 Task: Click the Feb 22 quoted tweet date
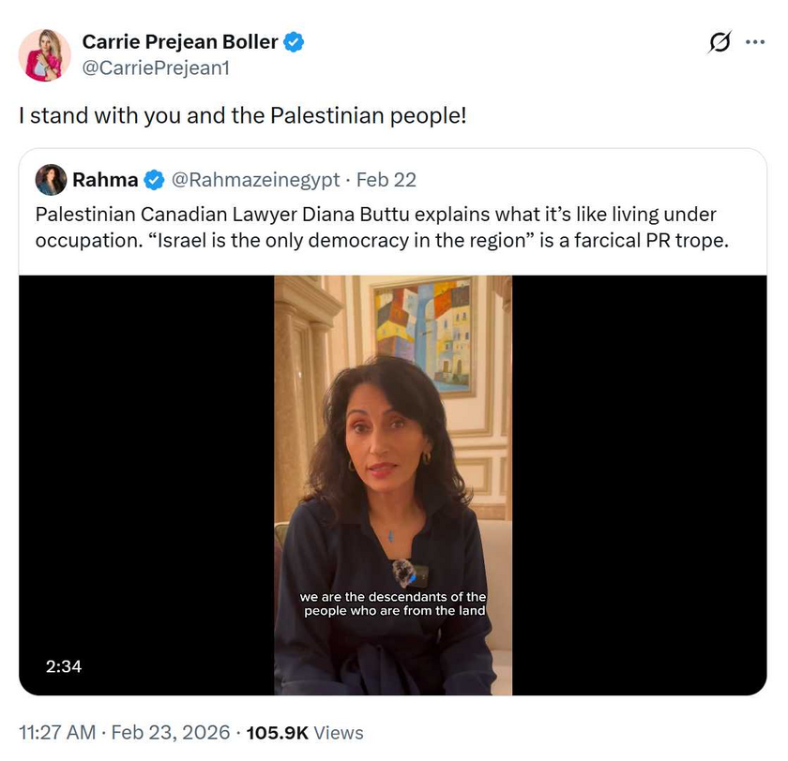386,180
